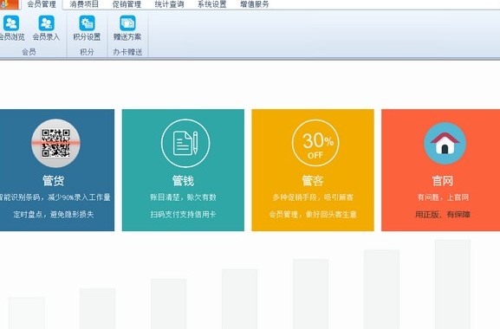500x329 pixels.
Task: Click the QR code scanner icon in 管货 tile
Action: coord(55,143)
